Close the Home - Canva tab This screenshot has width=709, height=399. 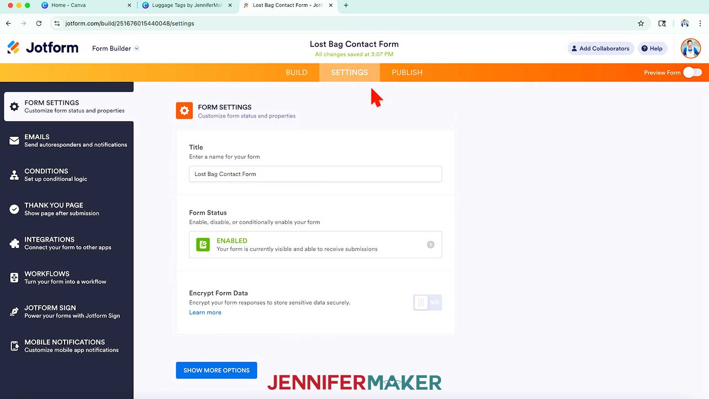click(x=129, y=5)
